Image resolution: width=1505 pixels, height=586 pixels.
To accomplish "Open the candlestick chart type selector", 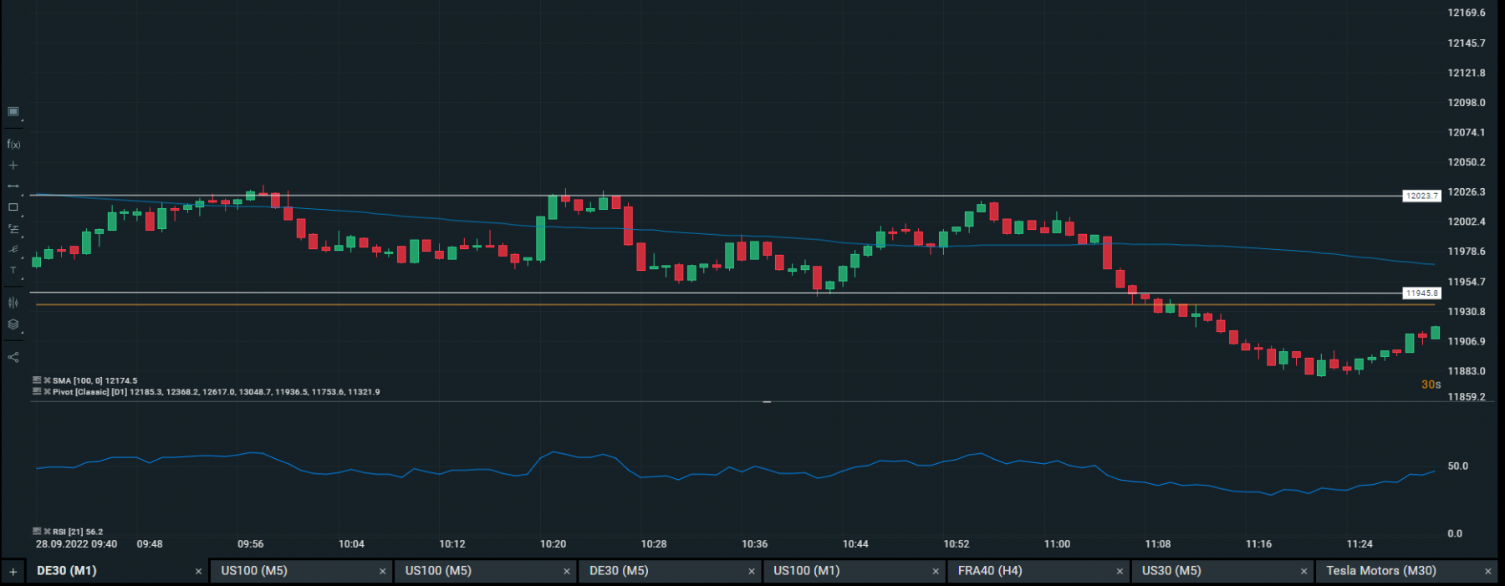I will (x=13, y=303).
